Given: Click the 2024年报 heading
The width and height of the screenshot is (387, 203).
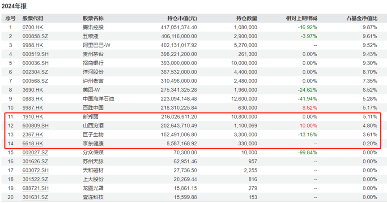Looking at the screenshot, I should tap(14, 6).
